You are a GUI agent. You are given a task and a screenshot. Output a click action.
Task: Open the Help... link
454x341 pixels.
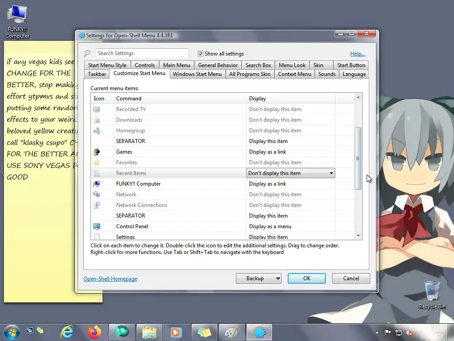358,54
